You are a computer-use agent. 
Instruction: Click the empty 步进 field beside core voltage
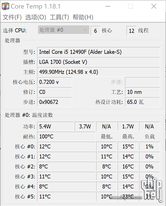point(143,82)
